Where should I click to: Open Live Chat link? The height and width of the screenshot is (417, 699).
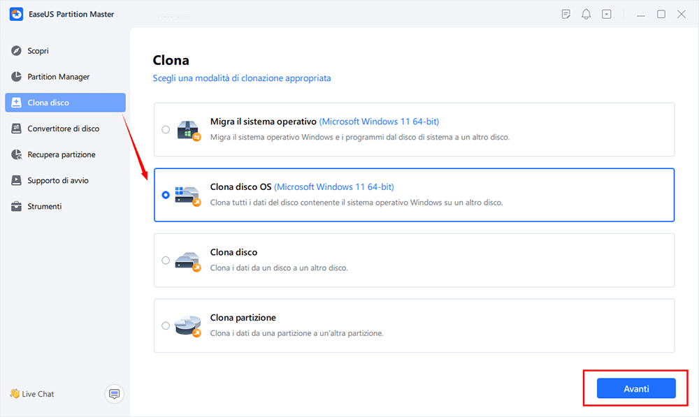[32, 394]
